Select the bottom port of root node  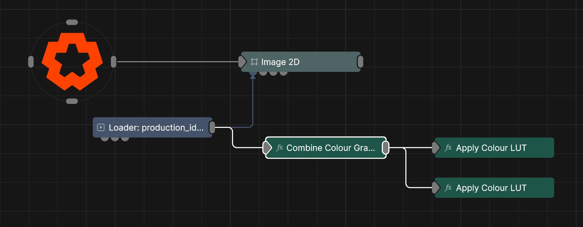point(72,101)
